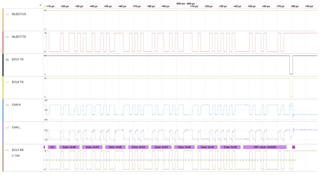Image resolution: width=321 pixels, height=175 pixels.
Task: Click the red color bar of INJECT-TX
Action: tap(3, 42)
